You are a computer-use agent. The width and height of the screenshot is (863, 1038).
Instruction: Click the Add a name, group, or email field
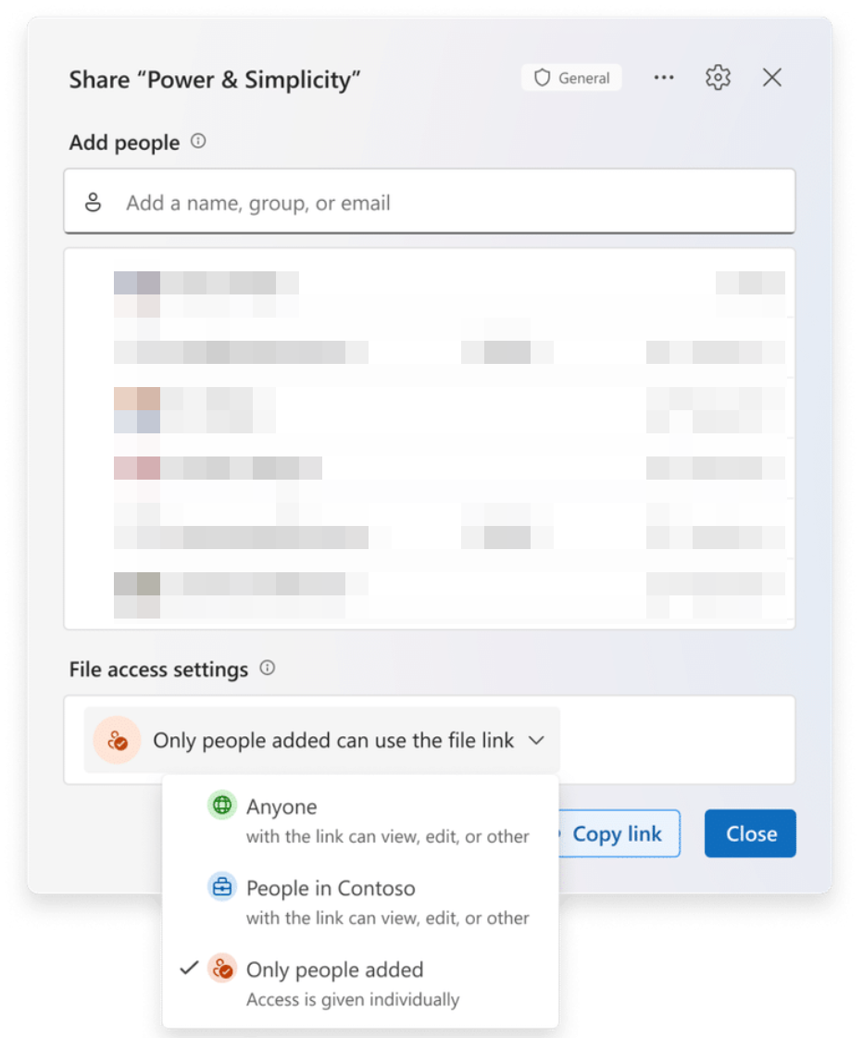[x=430, y=201]
